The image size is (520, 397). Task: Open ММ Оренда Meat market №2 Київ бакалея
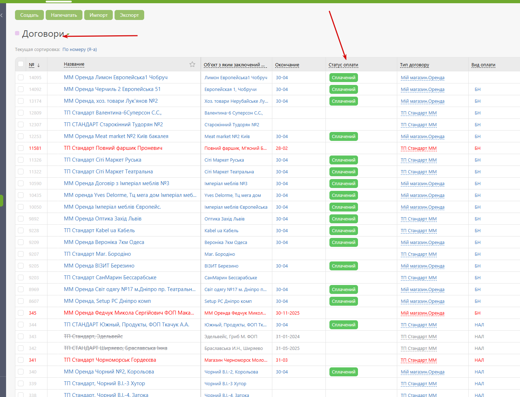pyautogui.click(x=116, y=136)
